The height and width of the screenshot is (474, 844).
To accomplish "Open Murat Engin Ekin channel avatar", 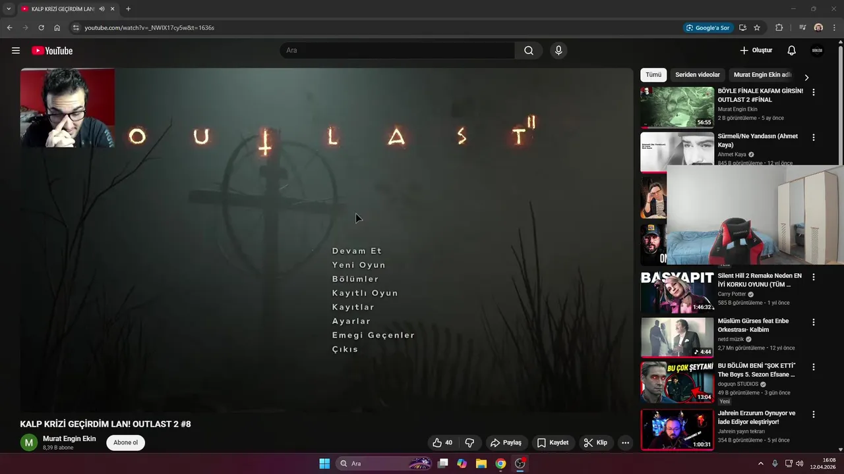I will [29, 442].
